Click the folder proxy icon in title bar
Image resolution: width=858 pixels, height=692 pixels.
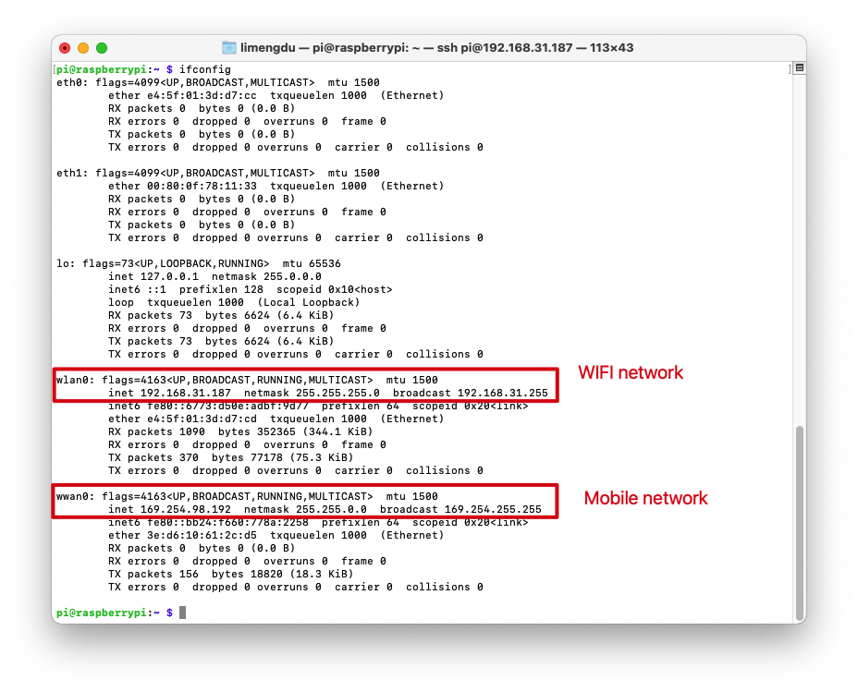click(x=229, y=48)
